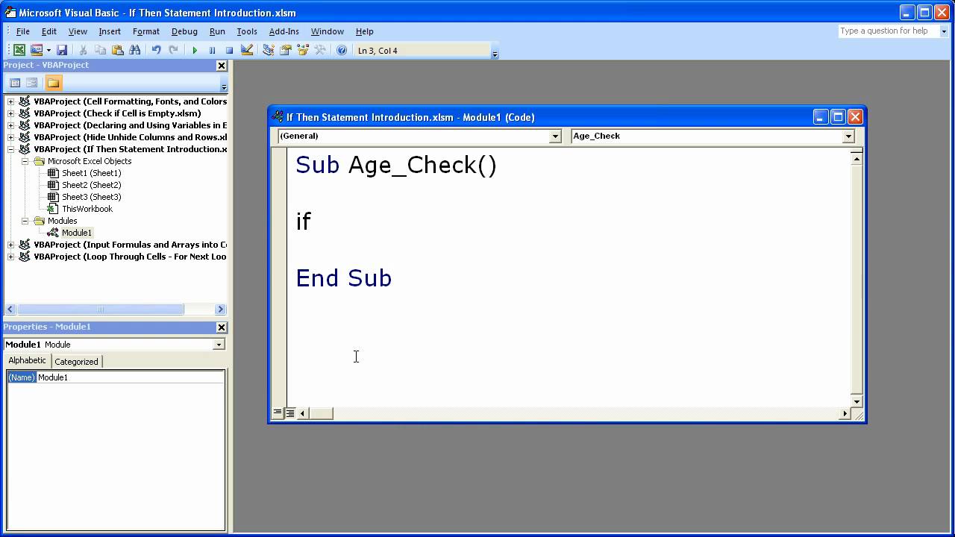Switch to the Categorized tab
Image resolution: width=955 pixels, height=537 pixels.
point(76,362)
